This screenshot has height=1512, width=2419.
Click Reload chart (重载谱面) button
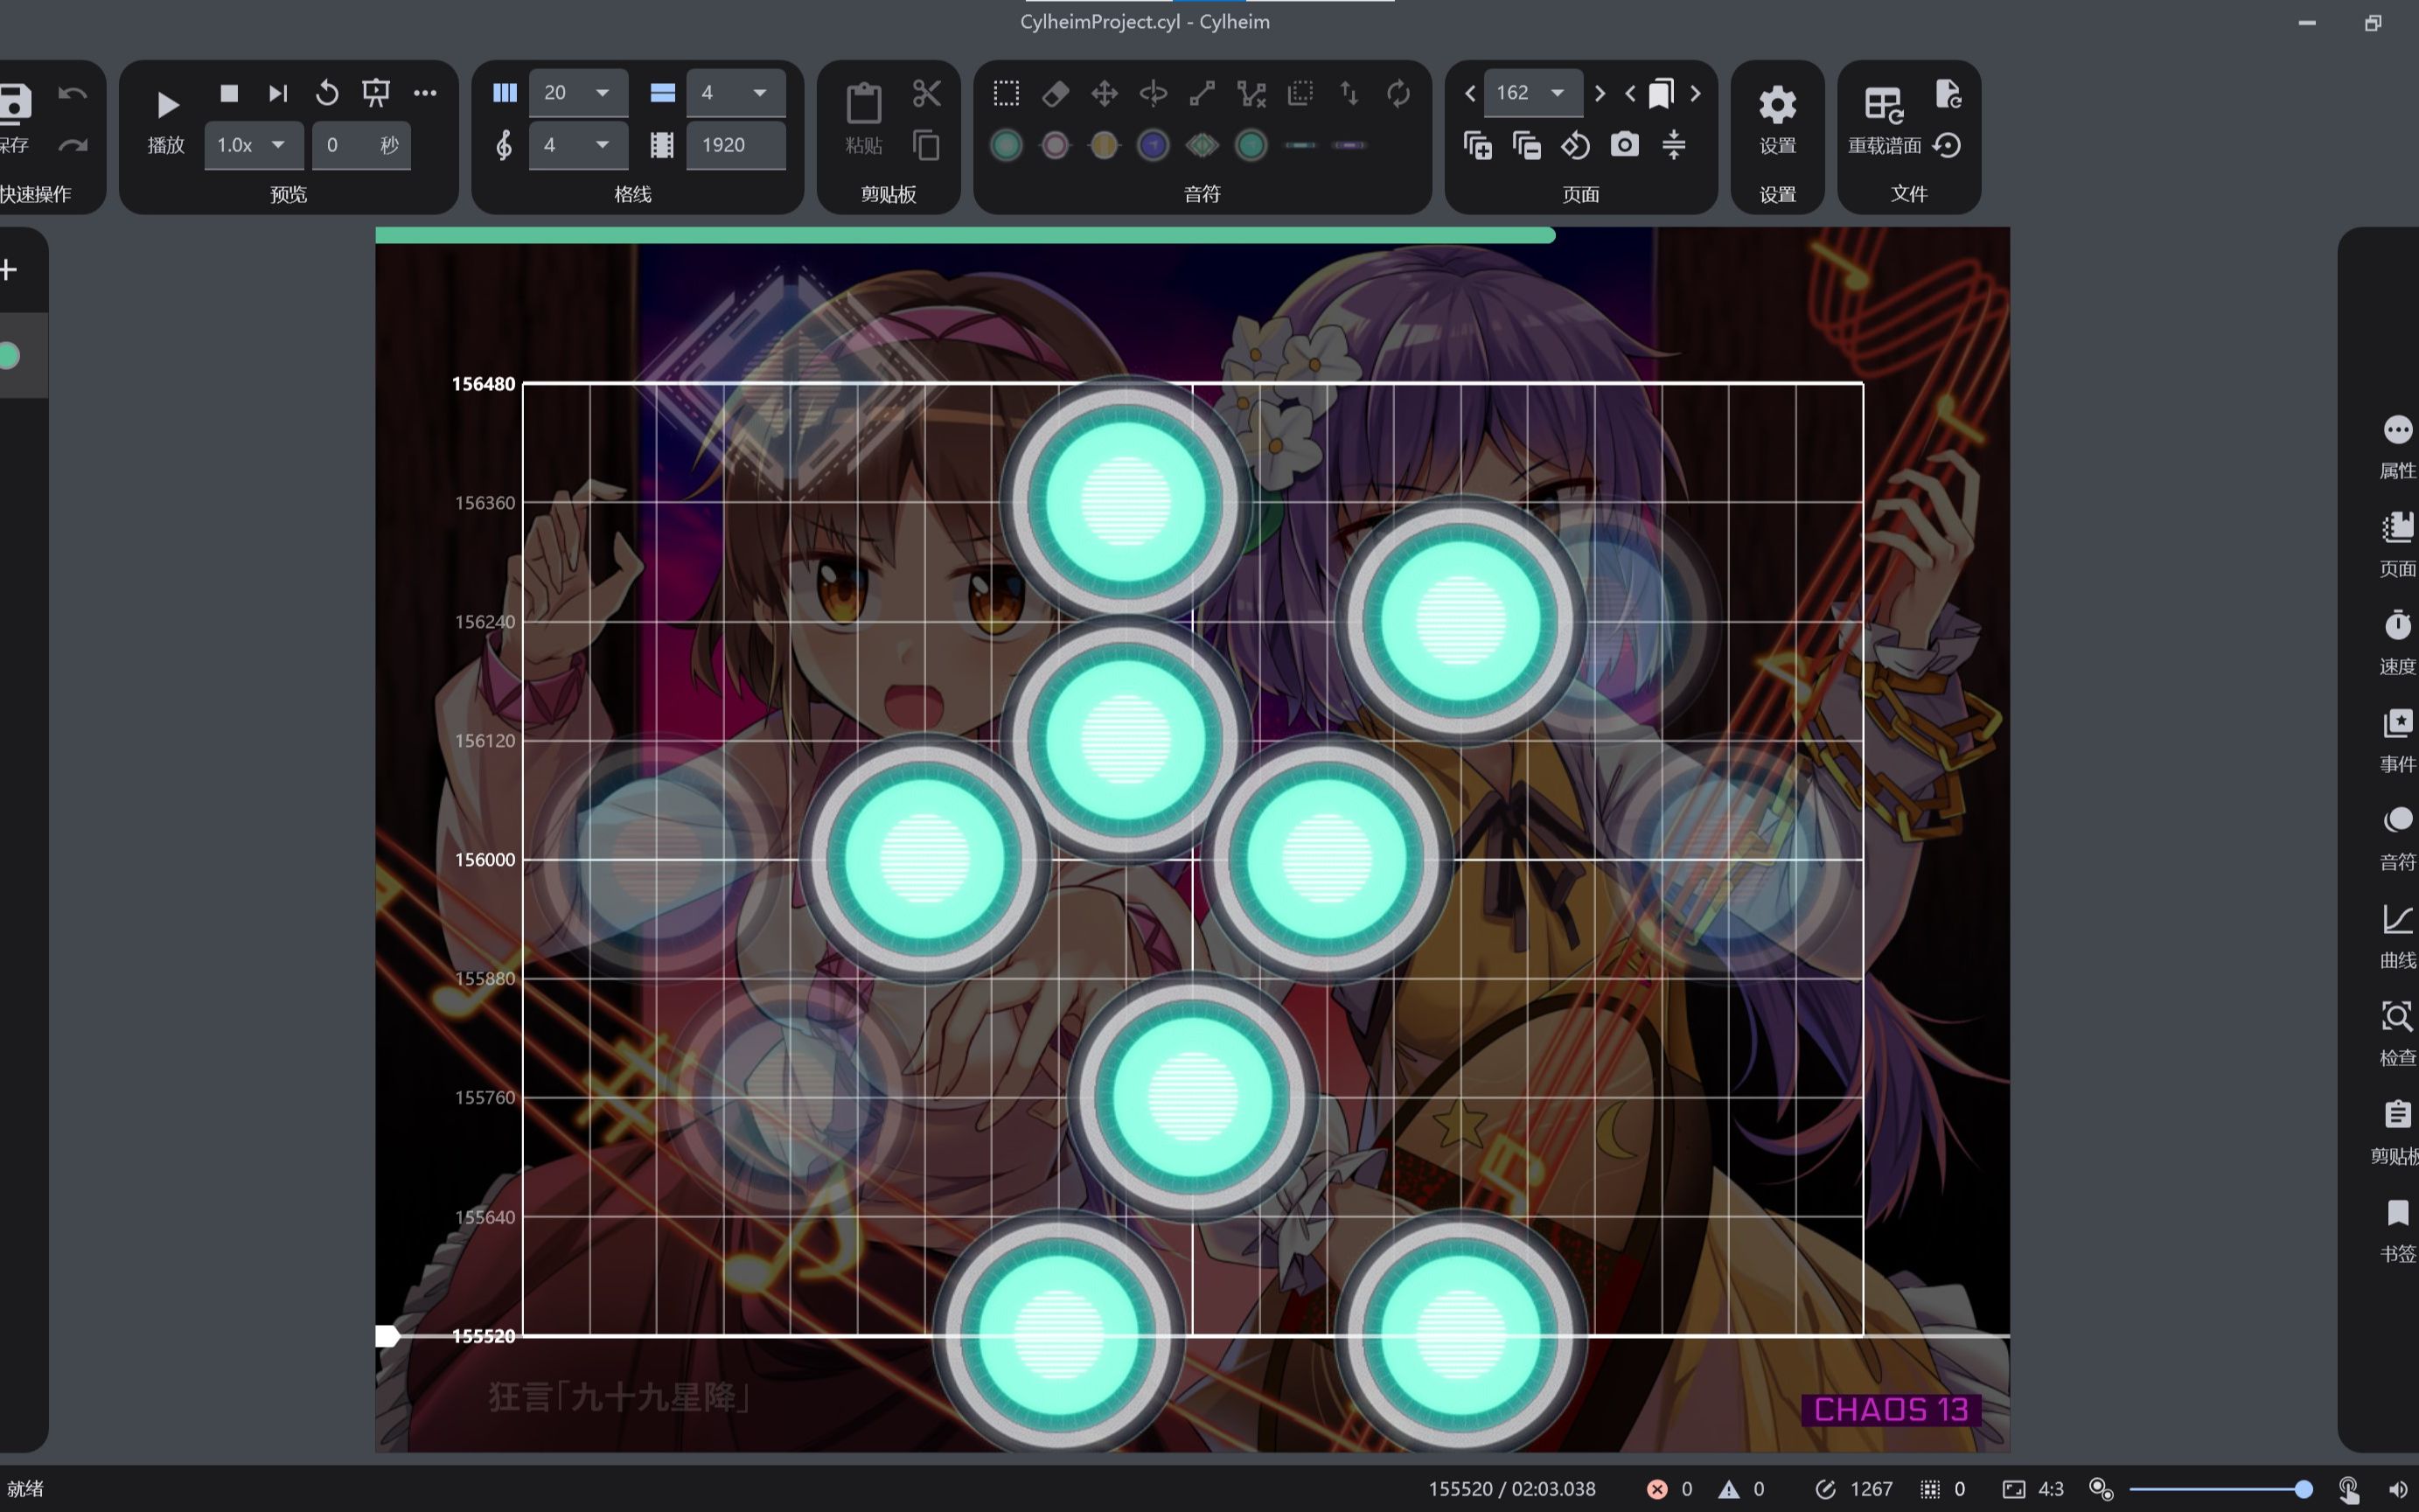(1884, 119)
